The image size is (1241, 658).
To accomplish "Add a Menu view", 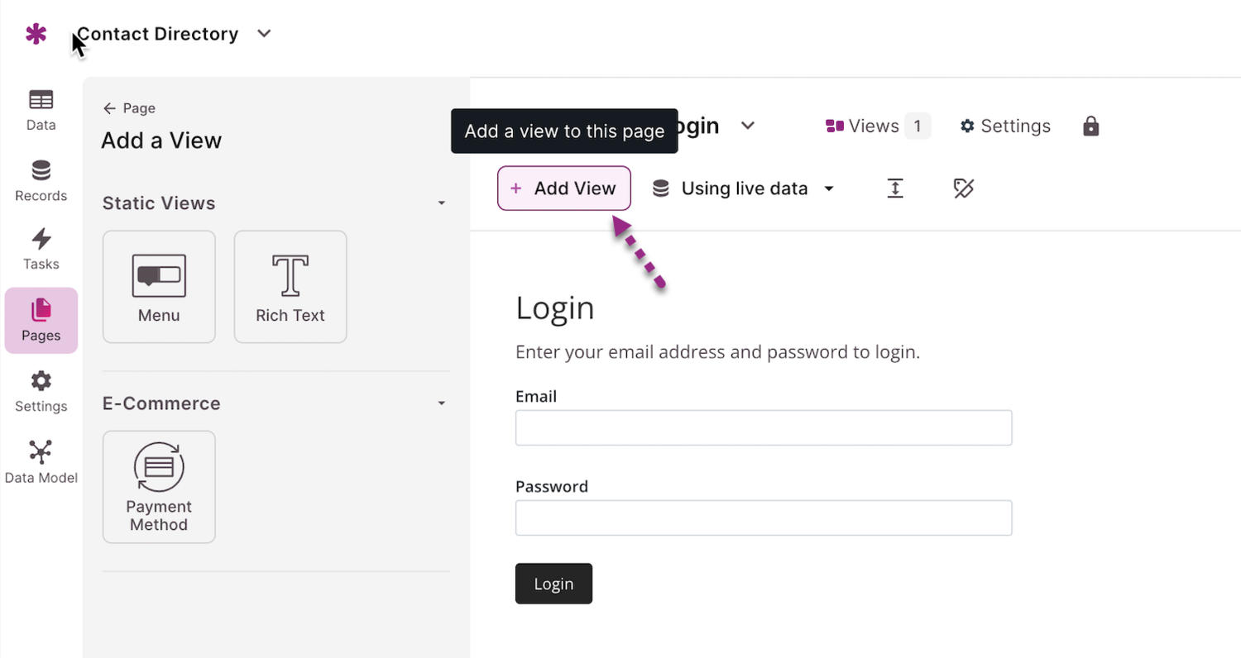I will 159,286.
